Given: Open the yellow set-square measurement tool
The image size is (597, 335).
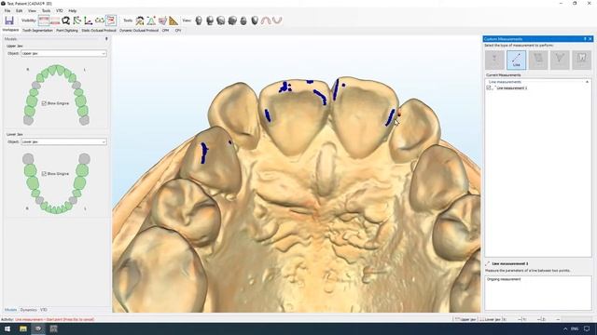Looking at the screenshot, I should point(174,20).
